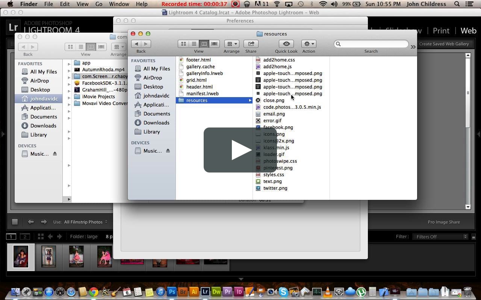This screenshot has height=300, width=481.
Task: Switch to Lightroom Web module
Action: tap(469, 31)
